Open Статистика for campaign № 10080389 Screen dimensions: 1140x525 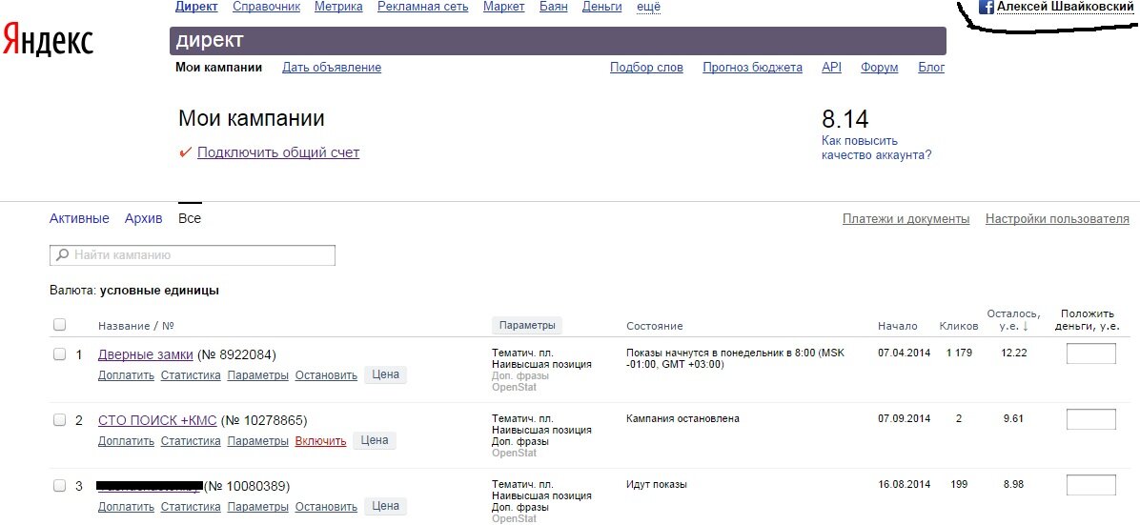click(x=191, y=507)
